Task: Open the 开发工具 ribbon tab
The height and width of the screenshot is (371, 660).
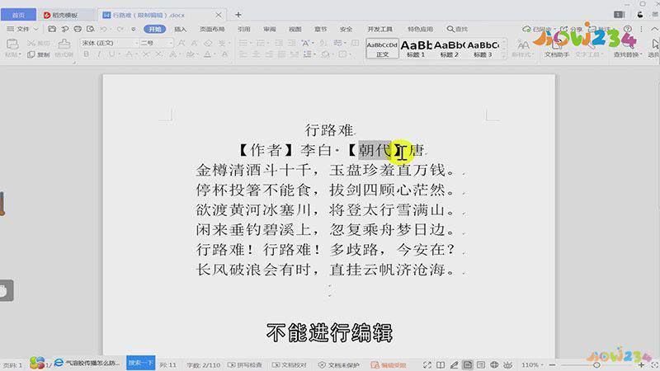Action: coord(379,29)
